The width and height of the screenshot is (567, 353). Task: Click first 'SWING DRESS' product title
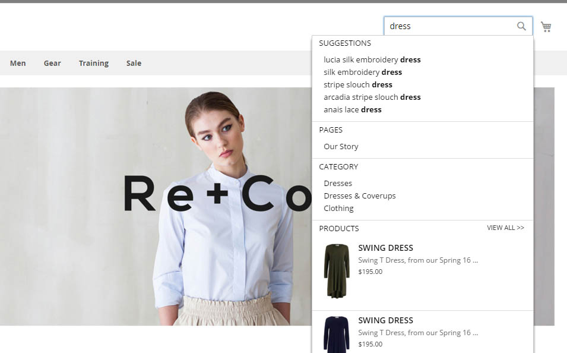[x=385, y=248]
